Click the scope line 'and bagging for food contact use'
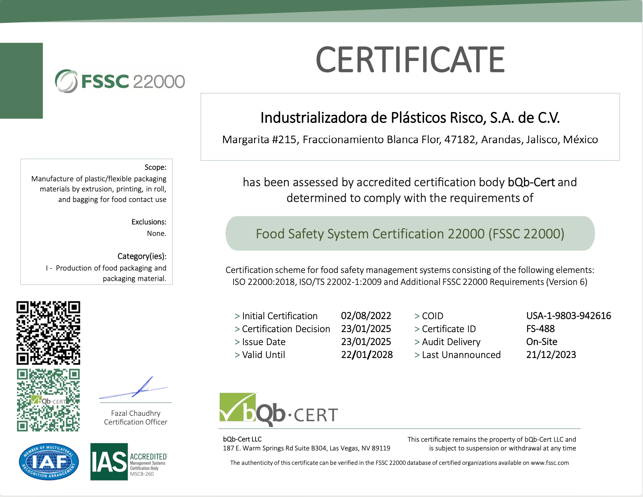 [x=112, y=199]
